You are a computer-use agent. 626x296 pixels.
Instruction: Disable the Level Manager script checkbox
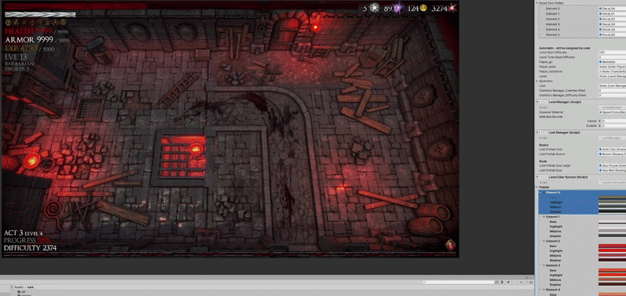pos(545,102)
